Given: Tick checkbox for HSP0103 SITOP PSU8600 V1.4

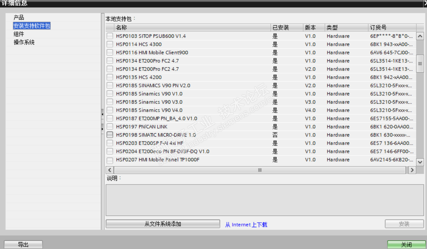Looking at the screenshot, I should pos(110,36).
